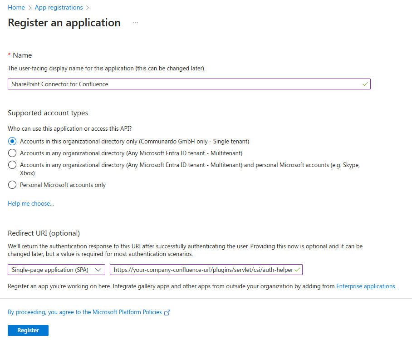Focus the redirect URI text field

pyautogui.click(x=202, y=270)
